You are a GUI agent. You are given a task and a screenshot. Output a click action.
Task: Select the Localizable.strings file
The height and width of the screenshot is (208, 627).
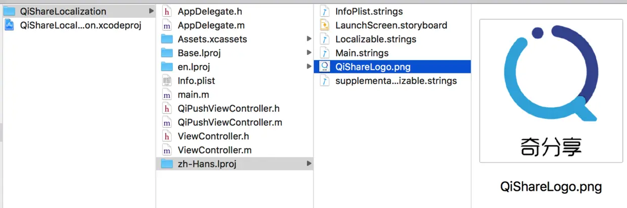pyautogui.click(x=376, y=39)
